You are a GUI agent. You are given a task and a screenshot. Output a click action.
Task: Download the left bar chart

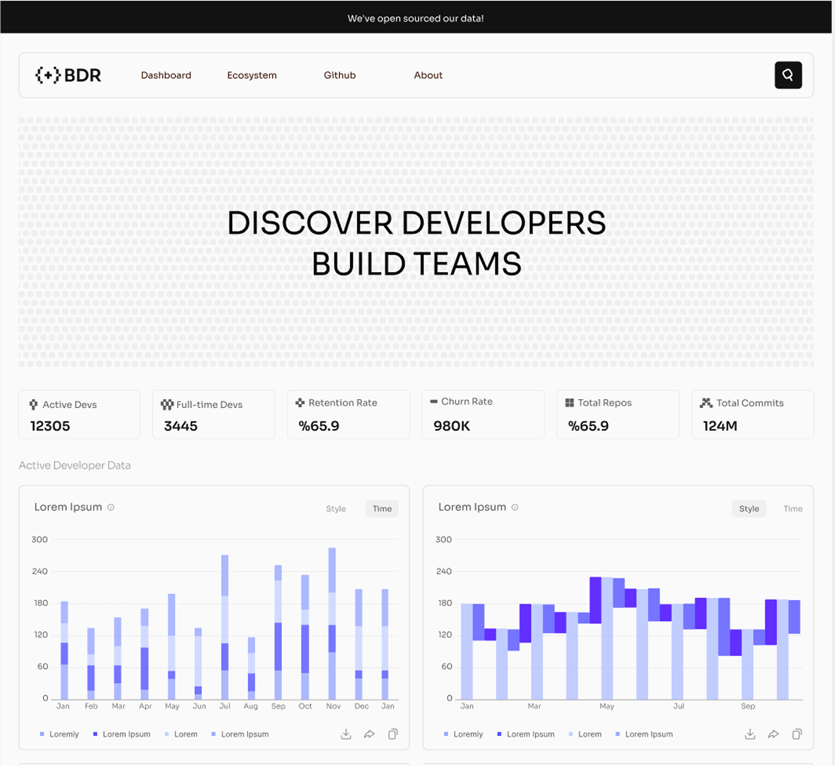tap(346, 734)
